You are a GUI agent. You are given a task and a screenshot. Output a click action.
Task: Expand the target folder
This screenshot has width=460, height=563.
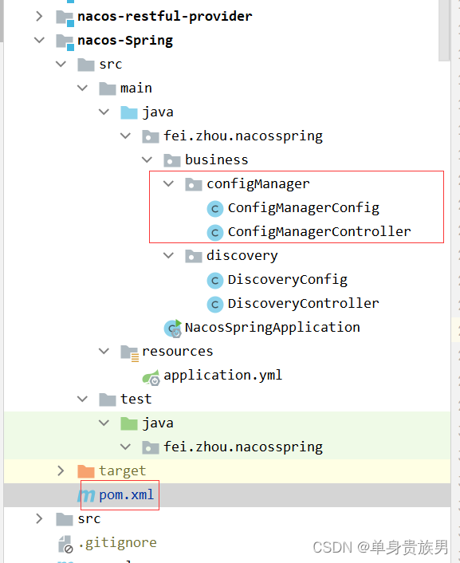(x=61, y=470)
